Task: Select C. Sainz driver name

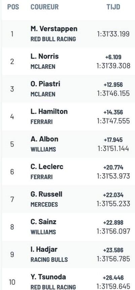Action: tap(43, 222)
